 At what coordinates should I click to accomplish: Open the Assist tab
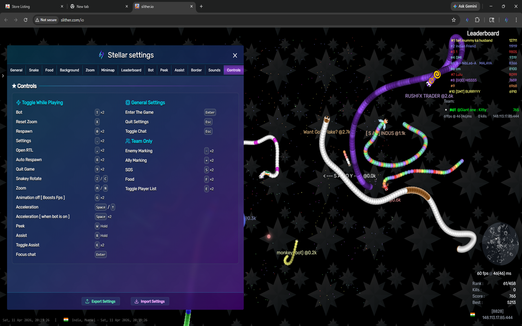[179, 70]
